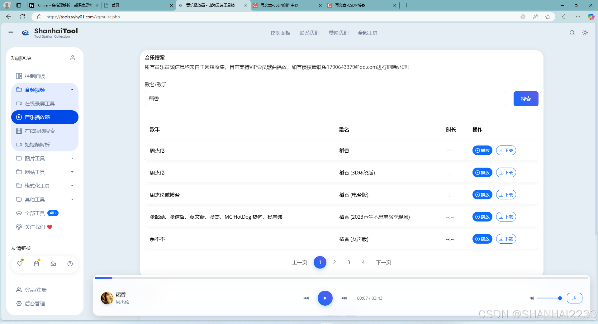Open 后台管理 in sidebar
The width and height of the screenshot is (598, 324).
coord(45,303)
